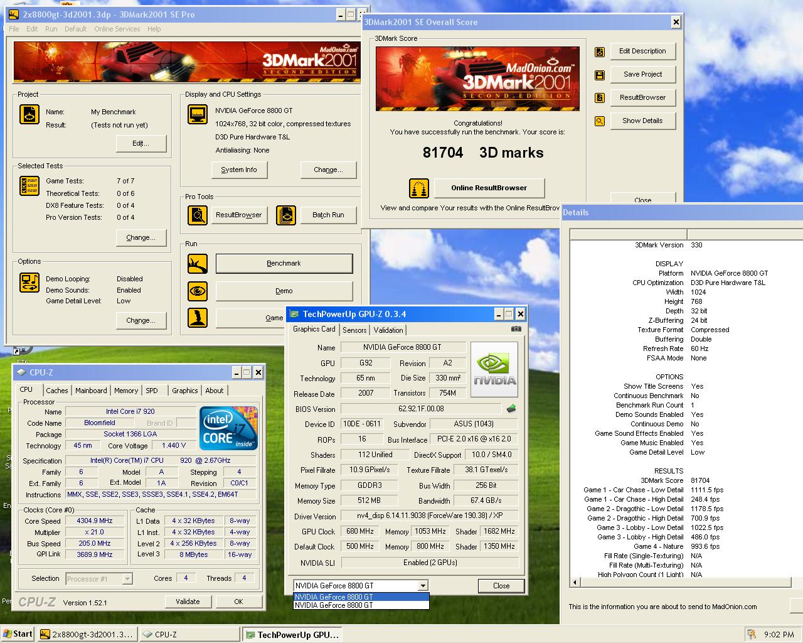Click the Close button in GPU-Z
The width and height of the screenshot is (803, 643).
pyautogui.click(x=501, y=586)
